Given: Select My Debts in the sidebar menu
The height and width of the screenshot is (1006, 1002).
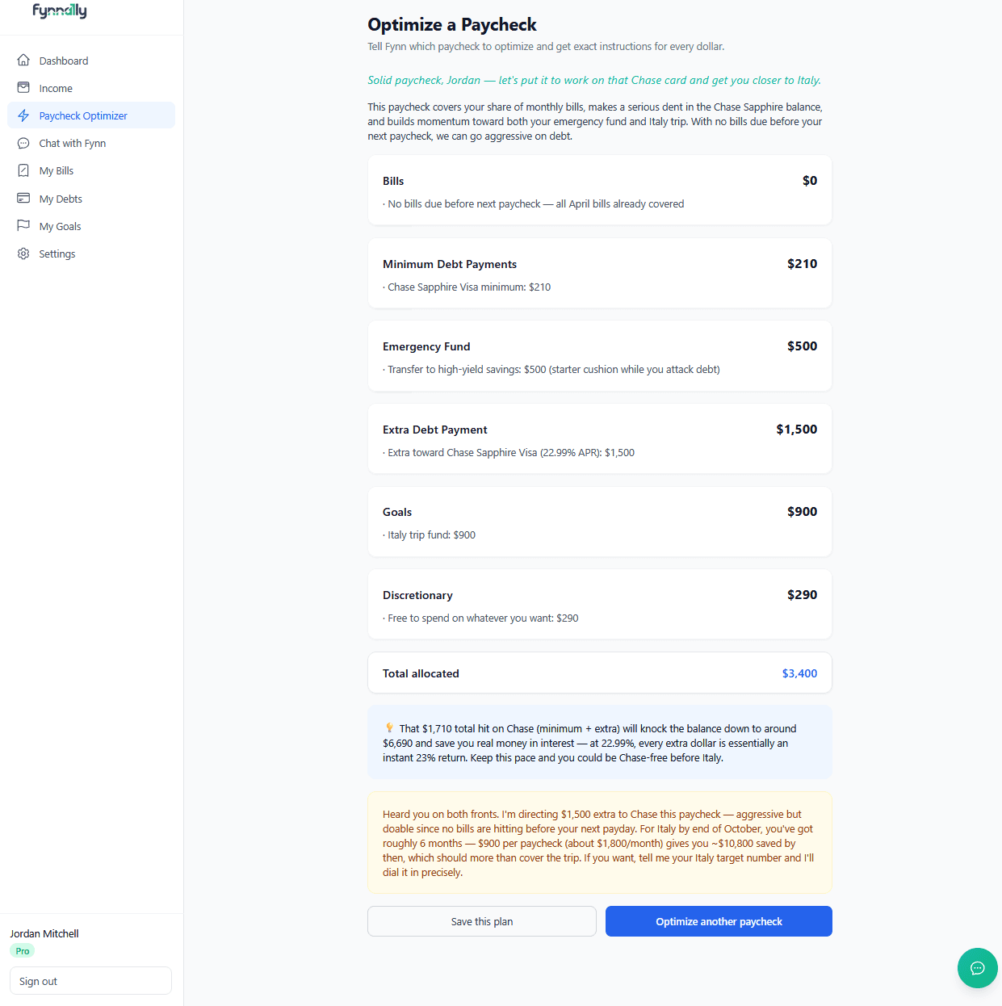Looking at the screenshot, I should pos(61,198).
